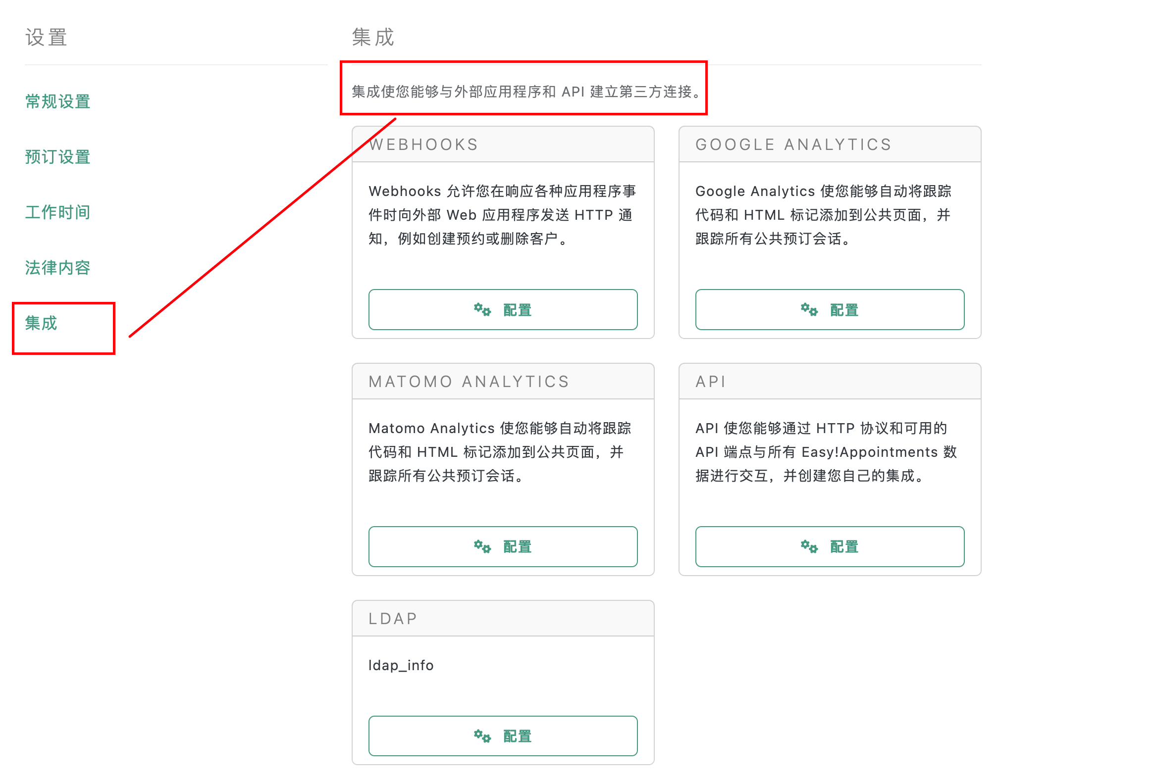
Task: Select 集成 in the settings sidebar
Action: (x=41, y=323)
